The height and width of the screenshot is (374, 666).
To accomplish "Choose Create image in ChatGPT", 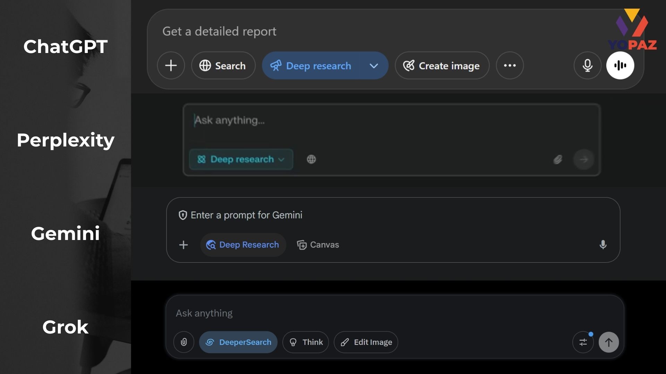I will point(442,65).
